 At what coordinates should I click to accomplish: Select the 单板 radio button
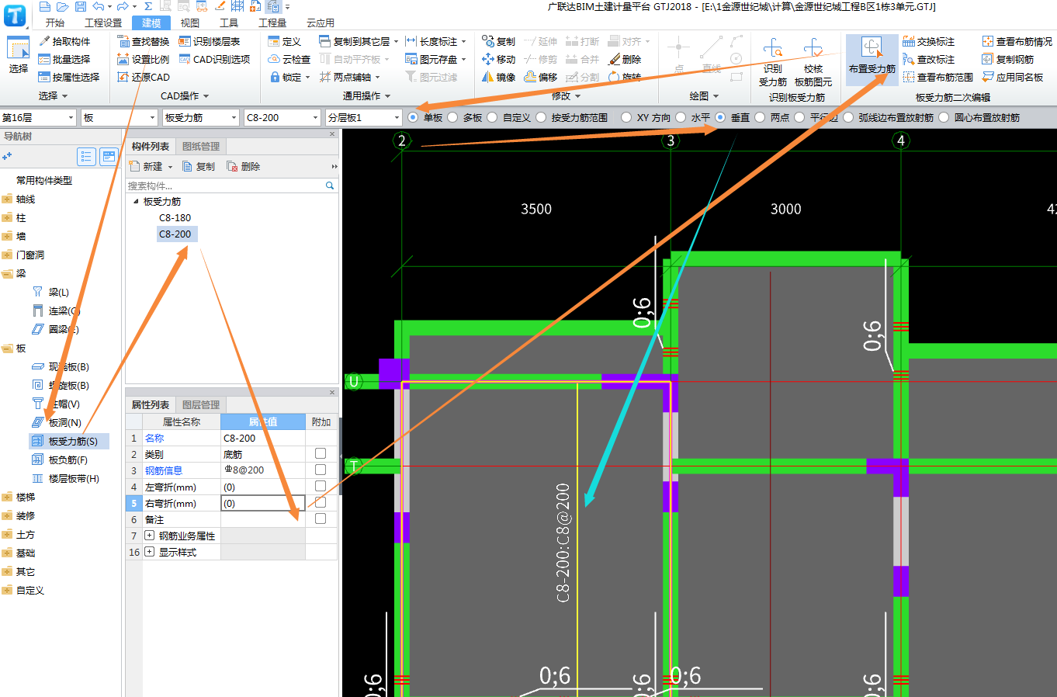point(413,117)
